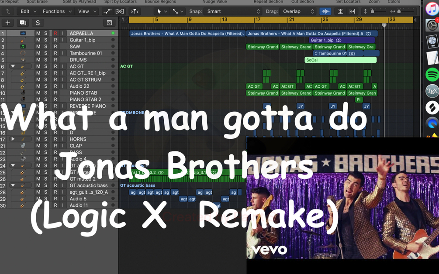Click the horizontal auto zoom icon

(x=352, y=11)
